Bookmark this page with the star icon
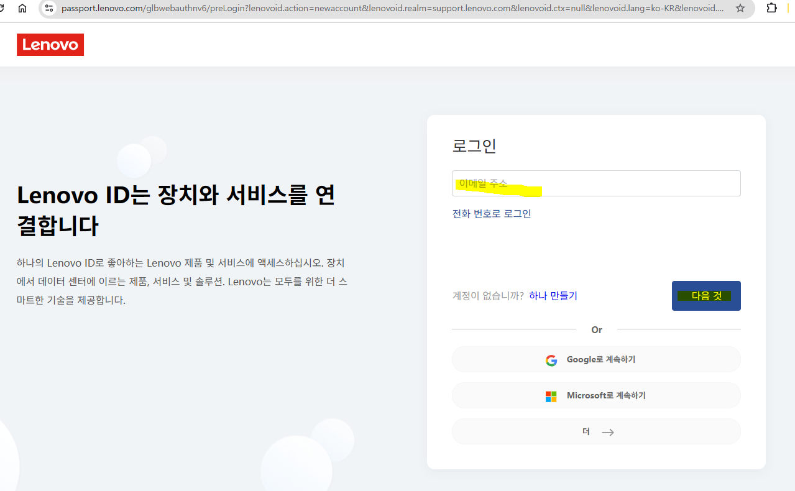The image size is (795, 491). coord(740,8)
